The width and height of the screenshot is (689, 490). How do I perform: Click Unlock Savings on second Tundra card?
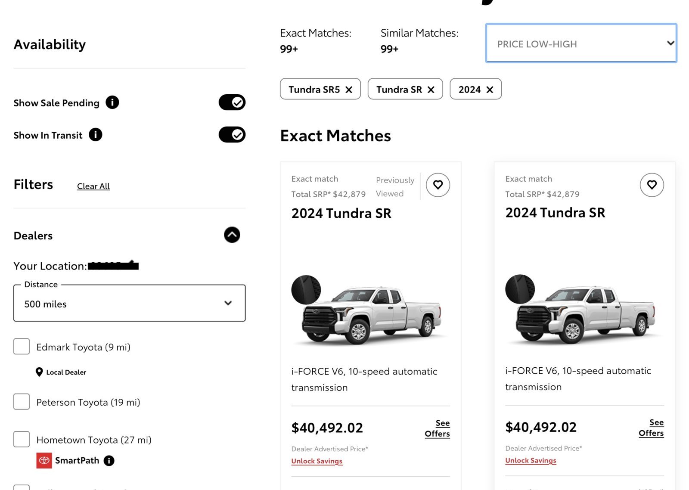(531, 460)
